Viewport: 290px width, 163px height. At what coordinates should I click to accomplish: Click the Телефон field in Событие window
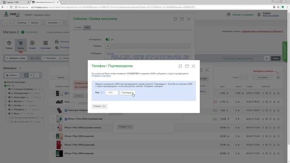pyautogui.click(x=148, y=46)
